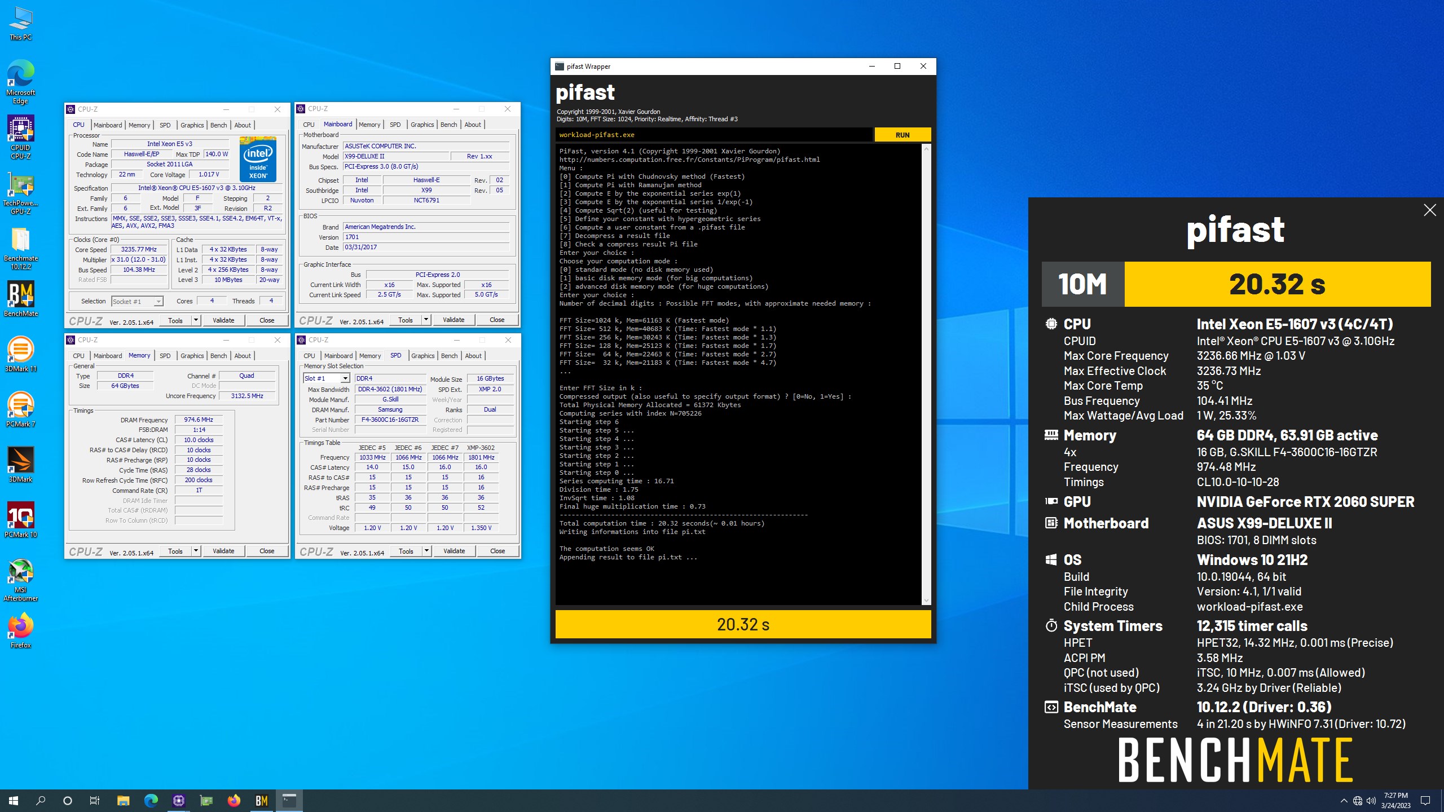Open Cortana circle on taskbar

[x=68, y=801]
